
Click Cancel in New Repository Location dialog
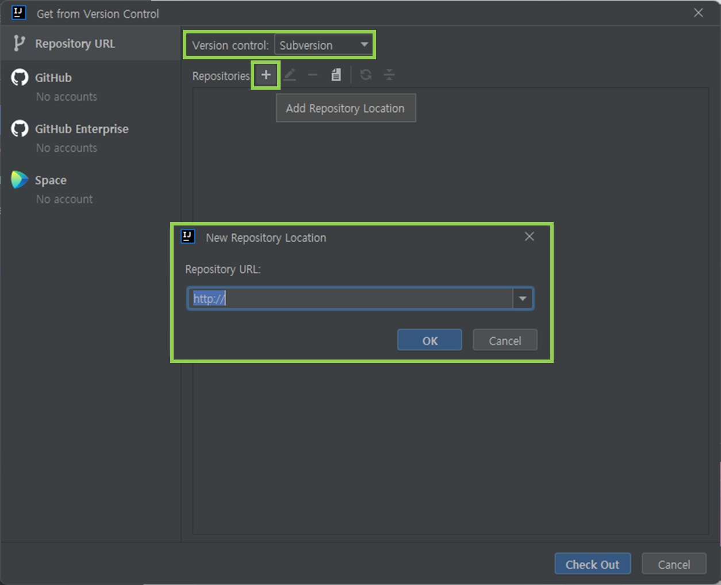pos(505,340)
